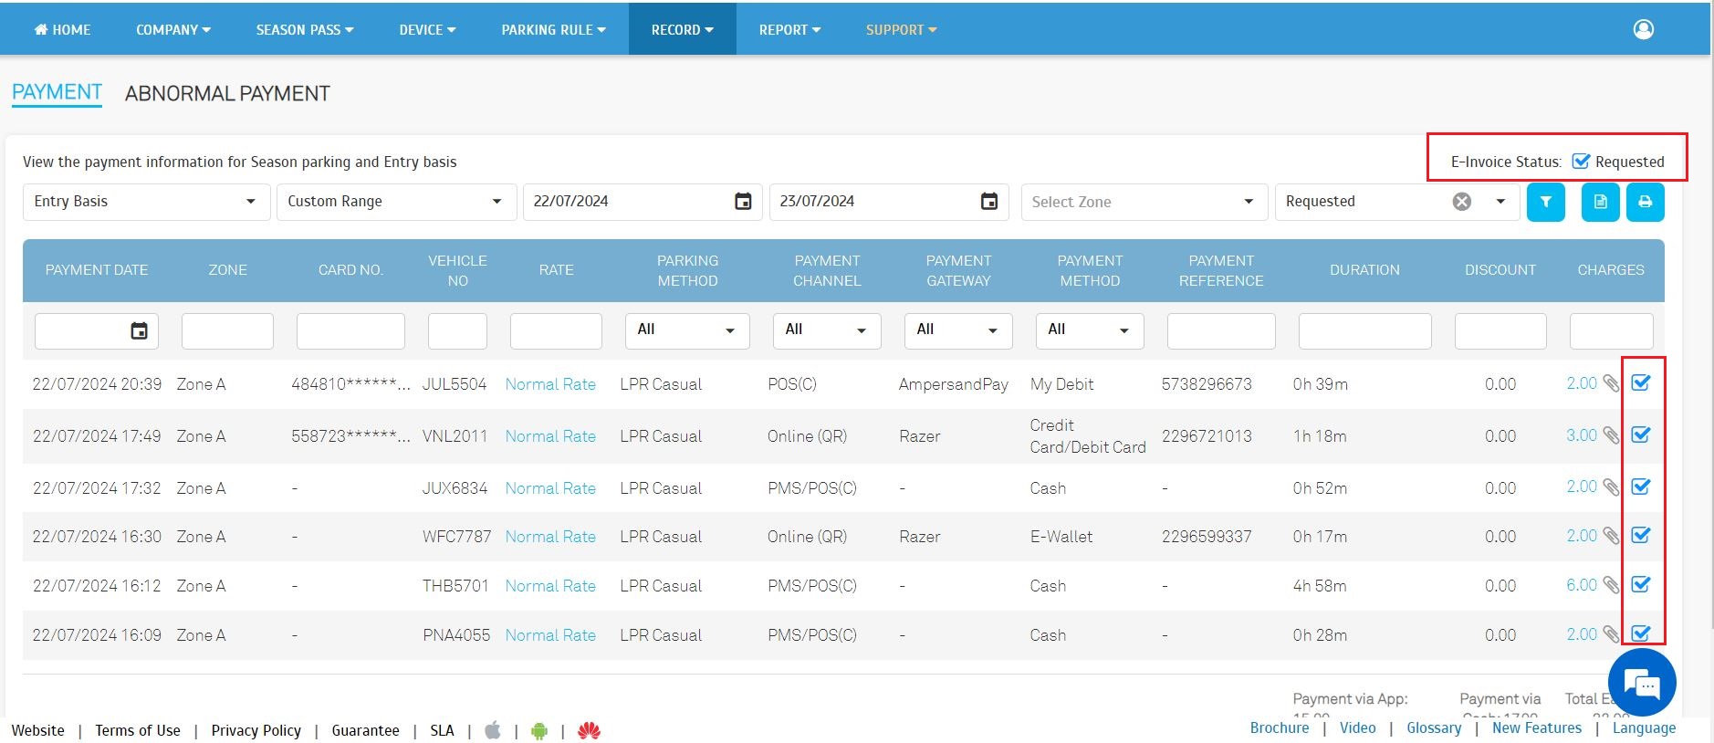This screenshot has height=743, width=1714.
Task: Open the Select Zone dropdown
Action: (1144, 202)
